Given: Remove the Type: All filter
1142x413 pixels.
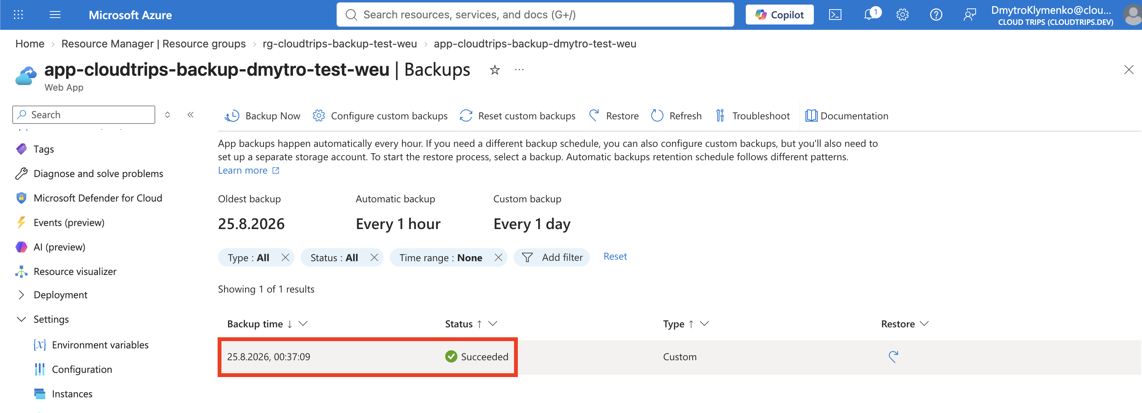Looking at the screenshot, I should tap(285, 257).
